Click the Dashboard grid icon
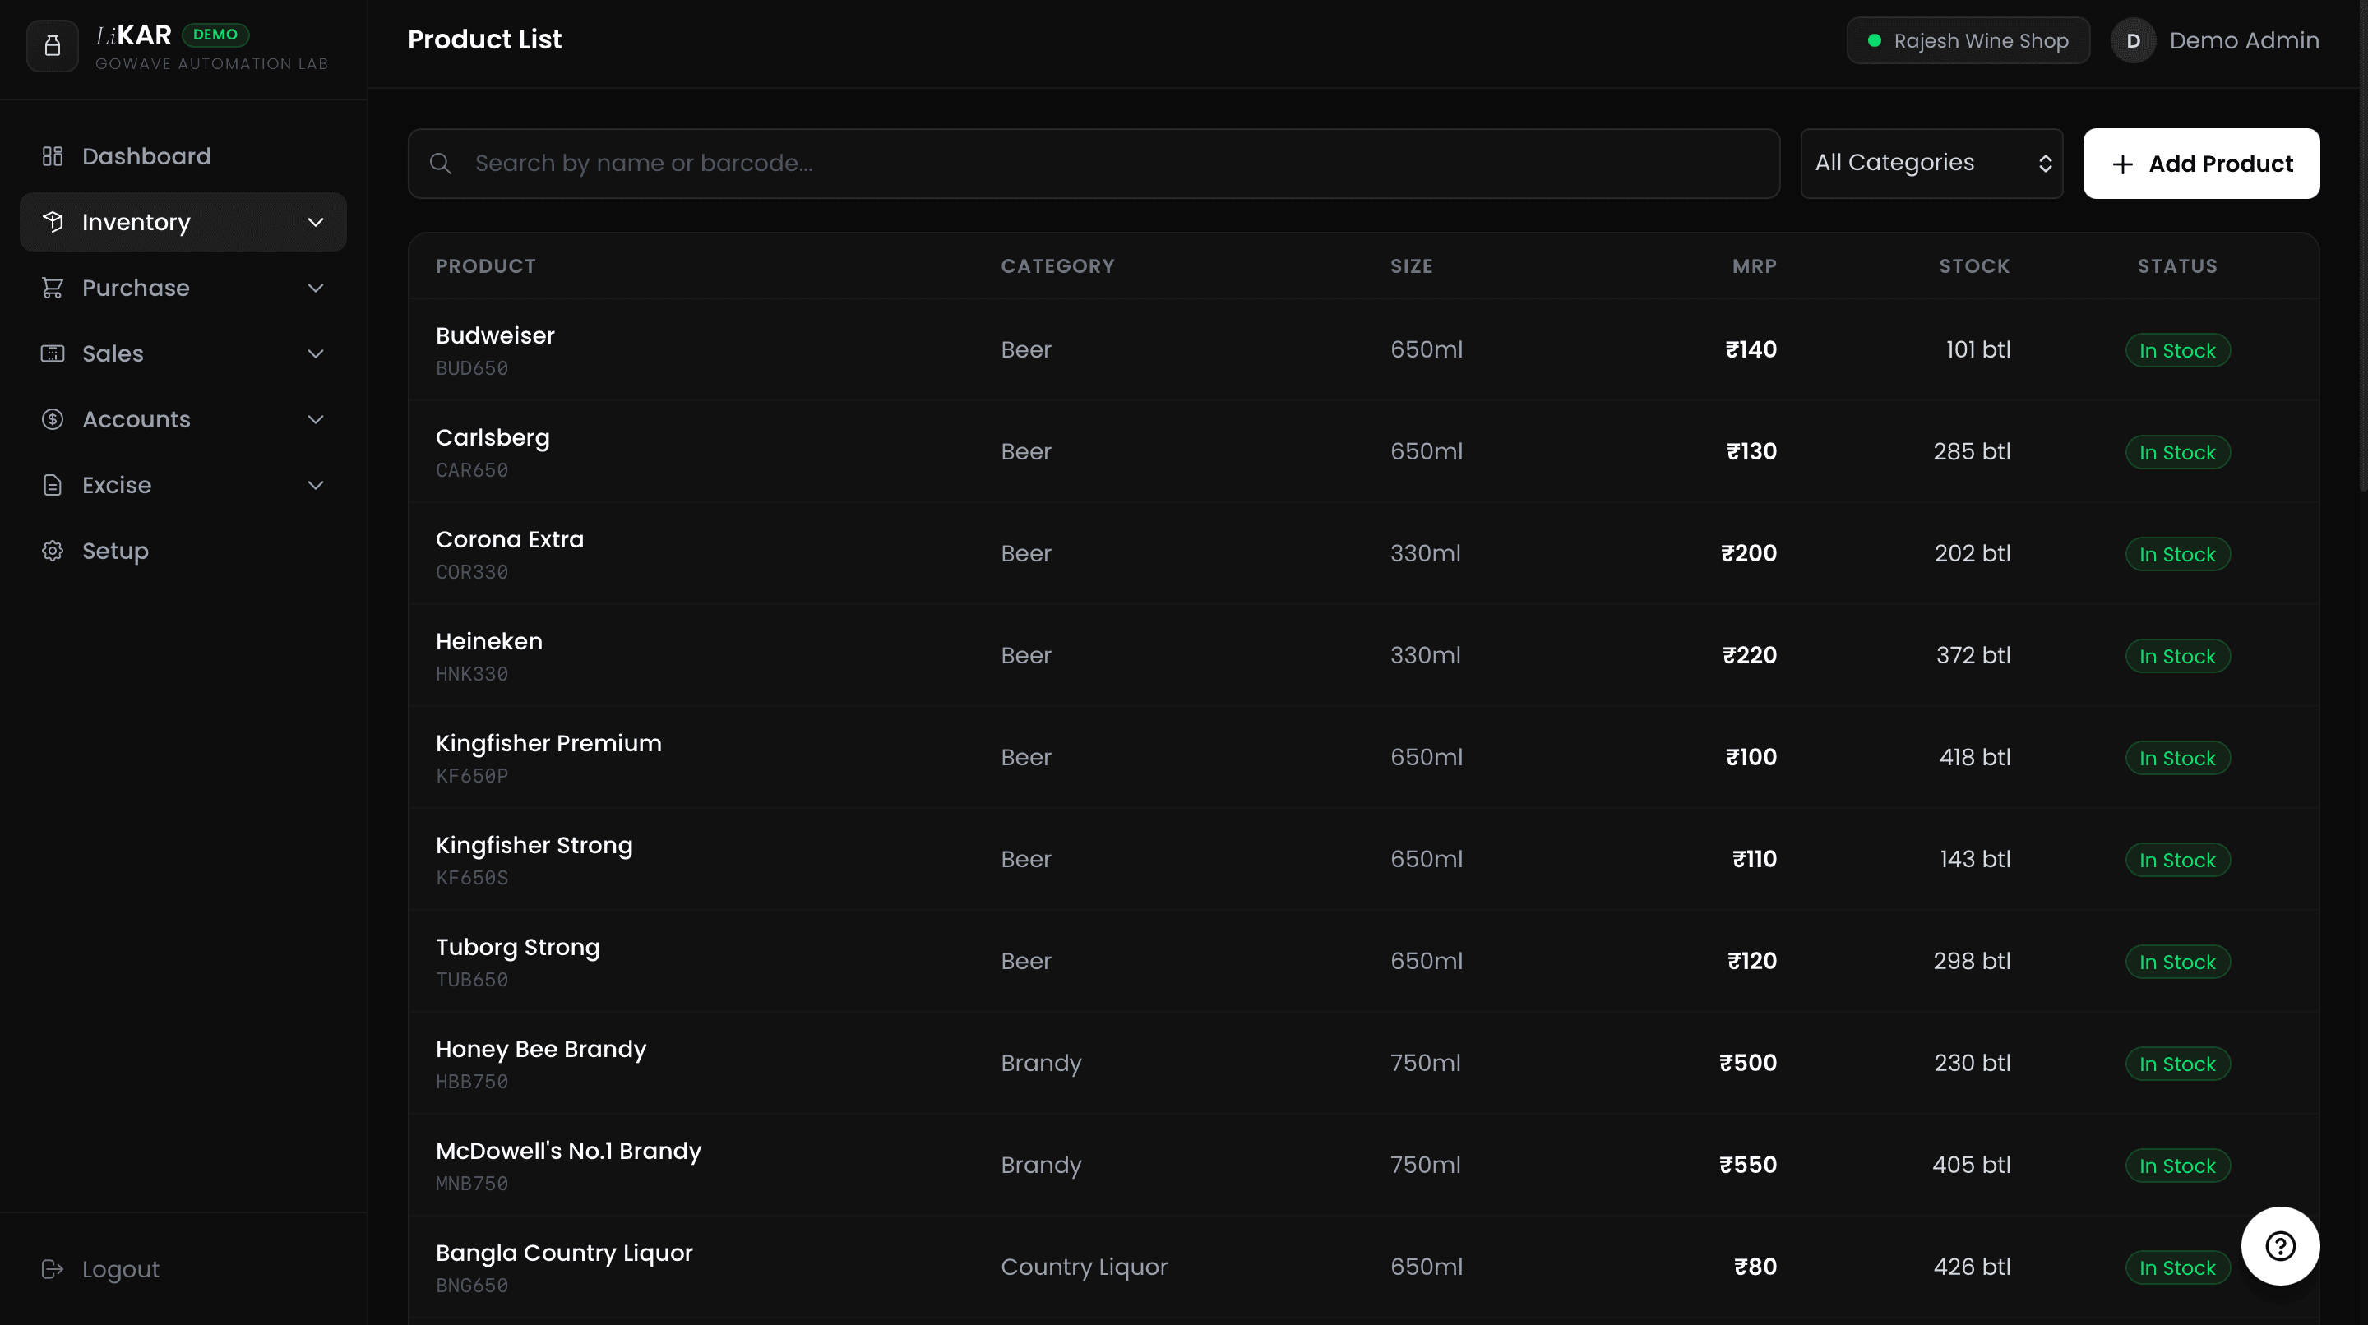The height and width of the screenshot is (1325, 2368). coord(53,156)
